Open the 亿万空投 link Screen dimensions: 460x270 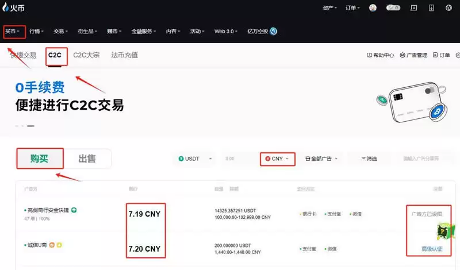258,31
